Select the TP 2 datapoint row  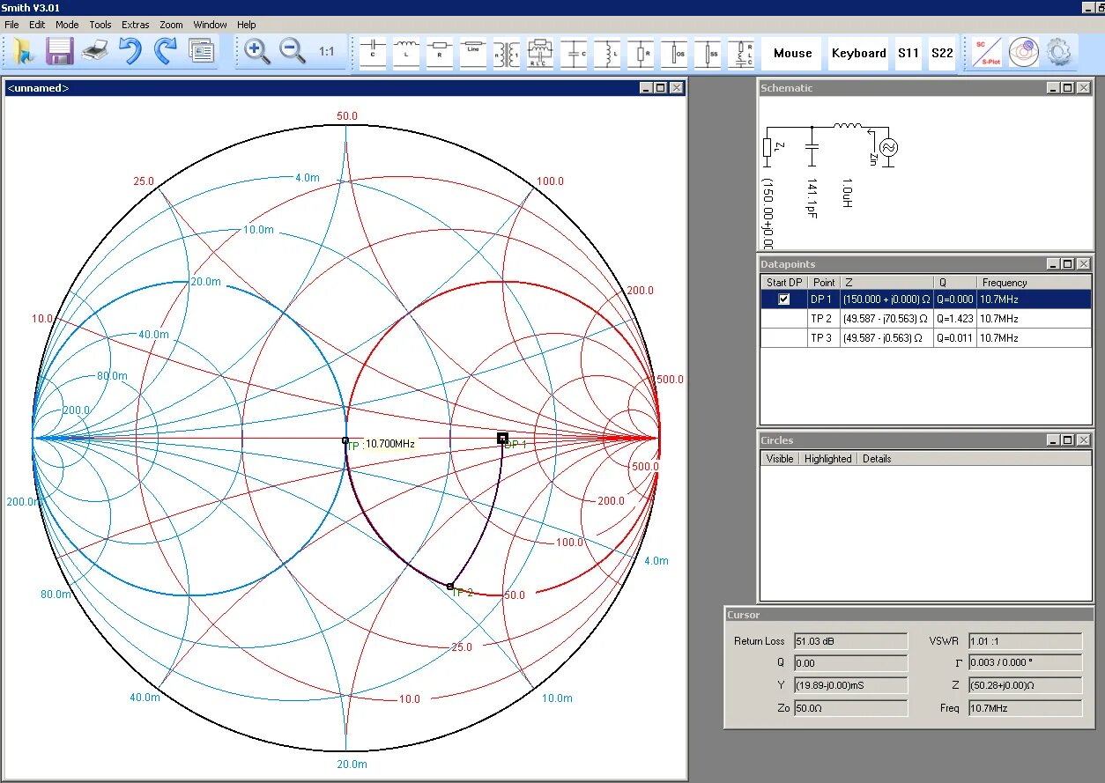point(926,319)
